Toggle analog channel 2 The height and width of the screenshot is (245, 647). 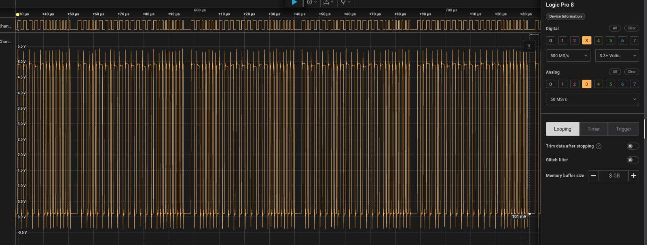[x=575, y=84]
